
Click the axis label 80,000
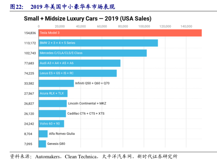(123, 27)
